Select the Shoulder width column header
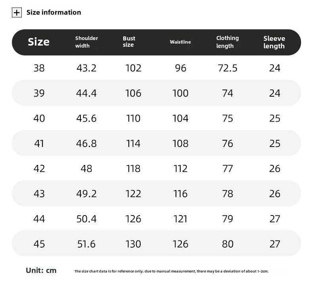313x286 pixels. click(x=86, y=42)
